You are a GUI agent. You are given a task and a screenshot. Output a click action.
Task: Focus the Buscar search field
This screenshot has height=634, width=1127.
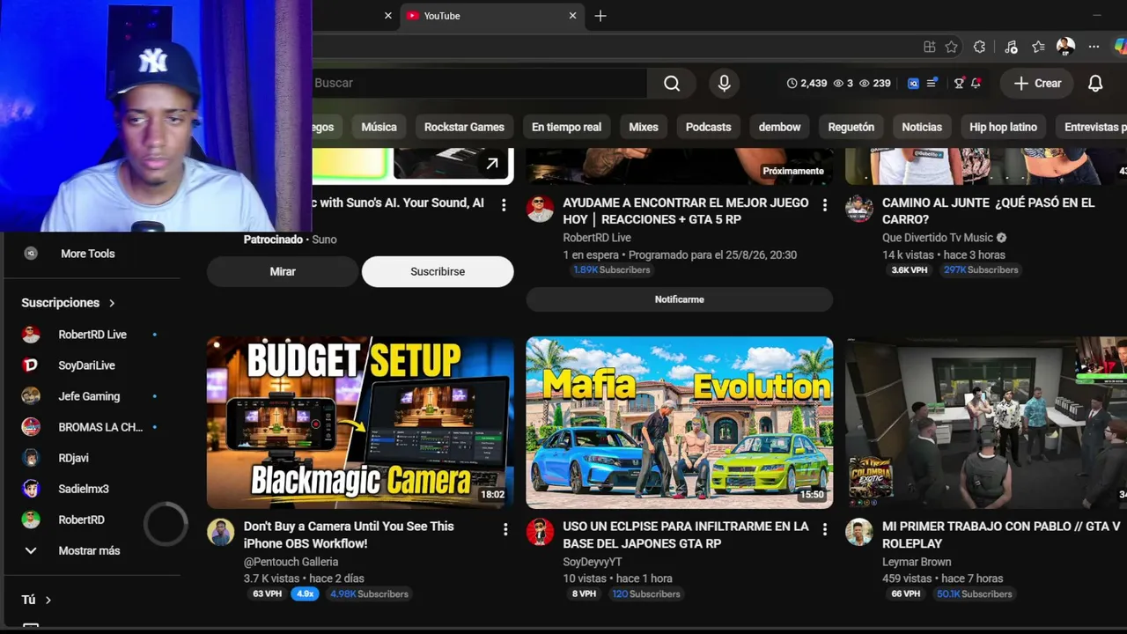coord(479,83)
